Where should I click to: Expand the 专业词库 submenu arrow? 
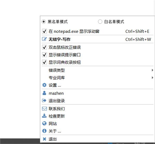[x=152, y=77]
